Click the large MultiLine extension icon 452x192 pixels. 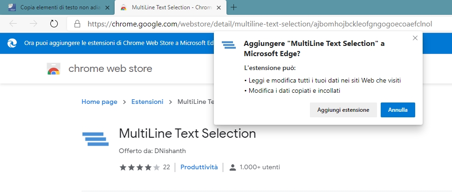[x=95, y=139]
